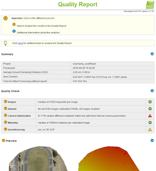Click the orange help icon beside 'Help to analyze'

click(x=14, y=24)
